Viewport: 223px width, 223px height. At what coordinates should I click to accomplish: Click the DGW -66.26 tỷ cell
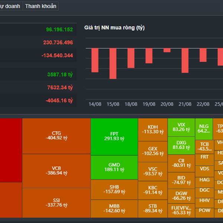coord(181,196)
